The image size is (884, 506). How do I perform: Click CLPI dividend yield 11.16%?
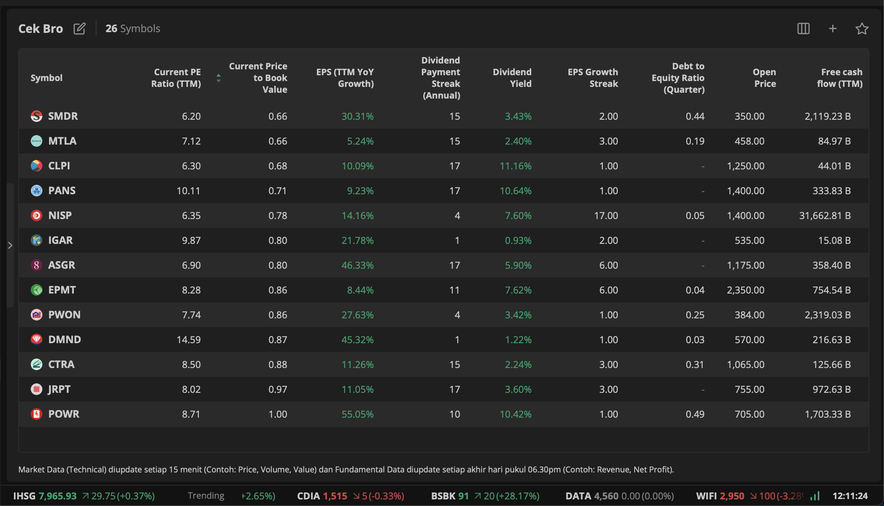pos(515,166)
